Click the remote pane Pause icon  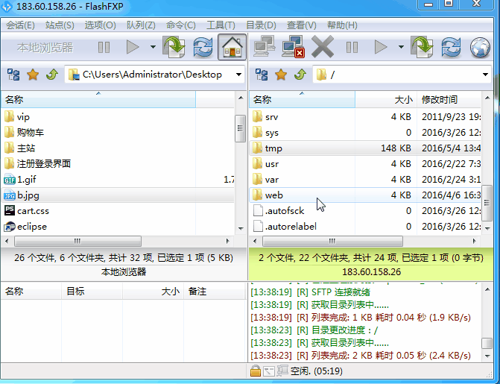[352, 48]
